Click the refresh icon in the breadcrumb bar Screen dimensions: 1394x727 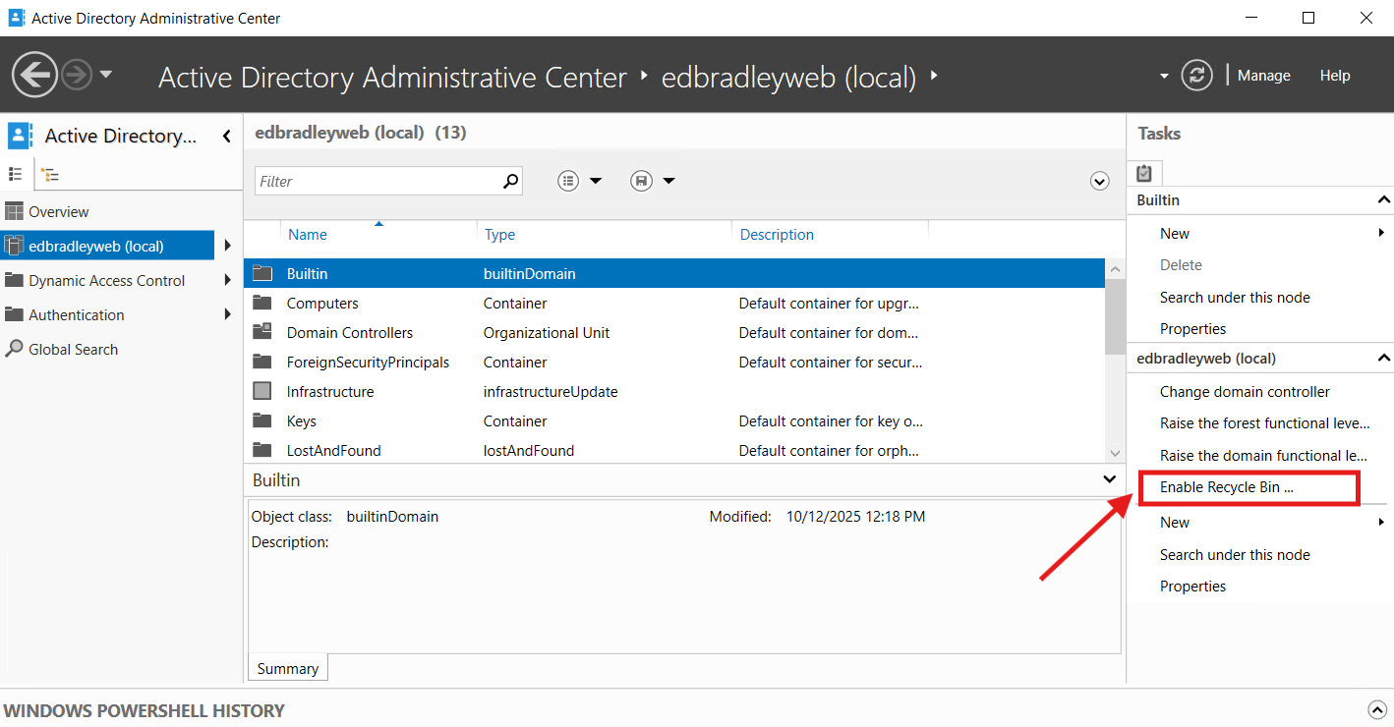pos(1196,75)
